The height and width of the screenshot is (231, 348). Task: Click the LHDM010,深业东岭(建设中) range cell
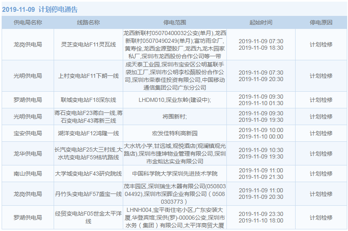[x=174, y=100]
